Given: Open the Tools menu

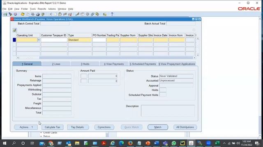Looking at the screenshot, I should pos(33,9).
